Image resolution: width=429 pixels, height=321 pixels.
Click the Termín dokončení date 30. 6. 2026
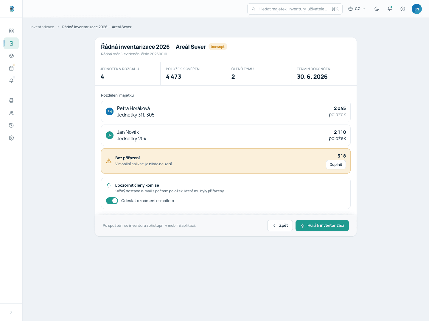pyautogui.click(x=312, y=77)
